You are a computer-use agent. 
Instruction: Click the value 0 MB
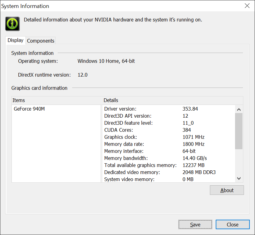(x=188, y=179)
